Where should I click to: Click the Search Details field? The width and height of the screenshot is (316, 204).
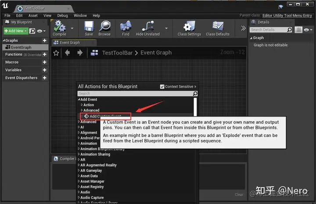(268, 30)
